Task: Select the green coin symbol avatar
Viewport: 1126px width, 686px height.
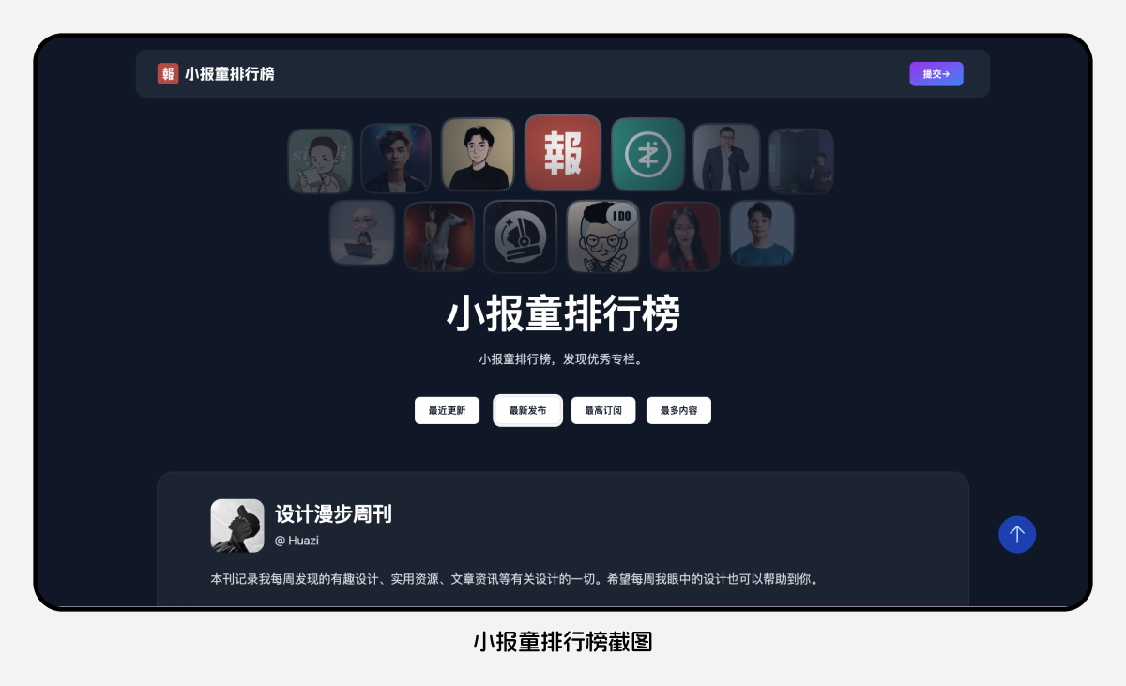Action: point(647,155)
